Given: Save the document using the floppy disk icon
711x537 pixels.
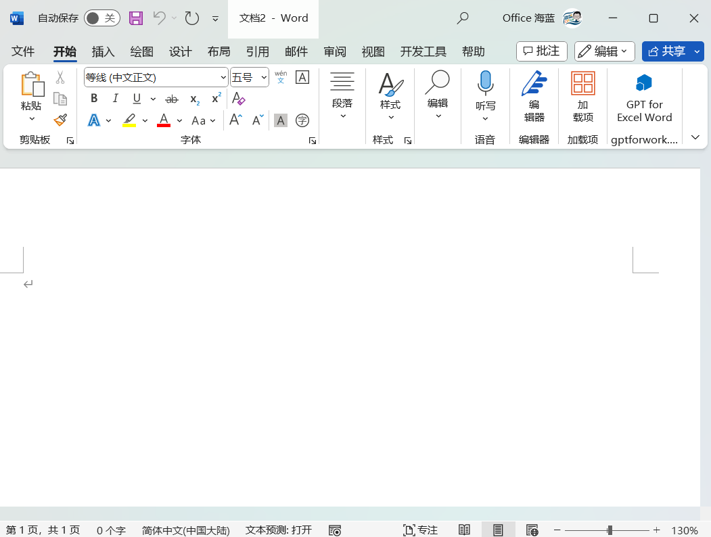Looking at the screenshot, I should [136, 18].
